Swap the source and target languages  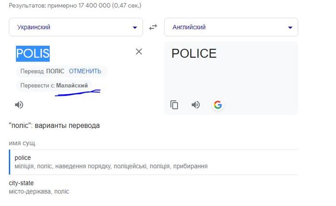pos(153,27)
